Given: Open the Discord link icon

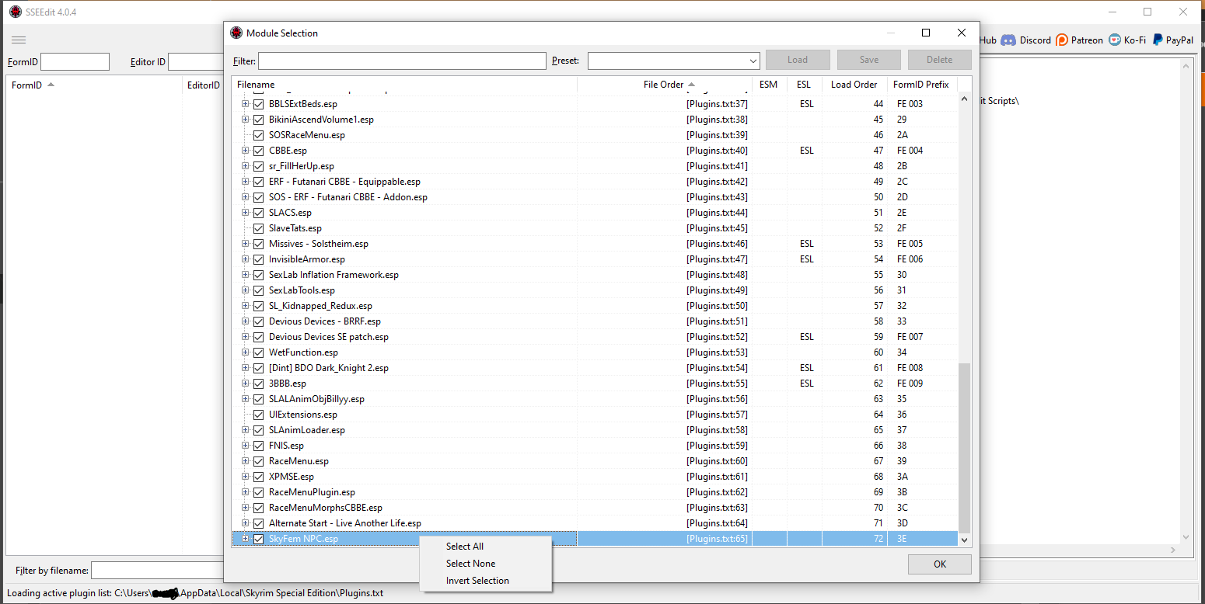Looking at the screenshot, I should click(1008, 40).
